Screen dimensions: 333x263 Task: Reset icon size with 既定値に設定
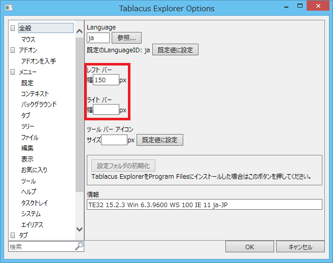160,140
